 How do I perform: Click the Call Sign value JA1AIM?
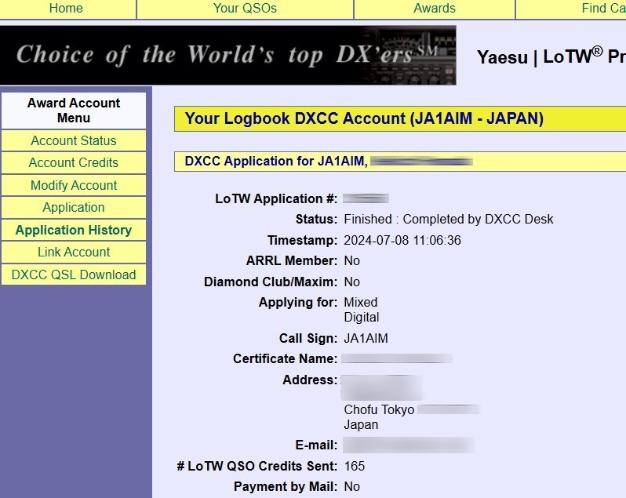366,339
